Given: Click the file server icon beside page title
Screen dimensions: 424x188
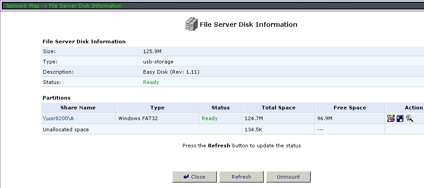Looking at the screenshot, I should point(191,25).
